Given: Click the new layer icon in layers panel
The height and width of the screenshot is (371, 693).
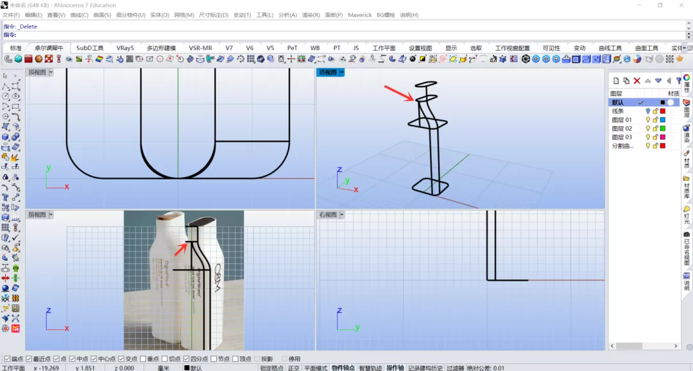Looking at the screenshot, I should [x=615, y=81].
